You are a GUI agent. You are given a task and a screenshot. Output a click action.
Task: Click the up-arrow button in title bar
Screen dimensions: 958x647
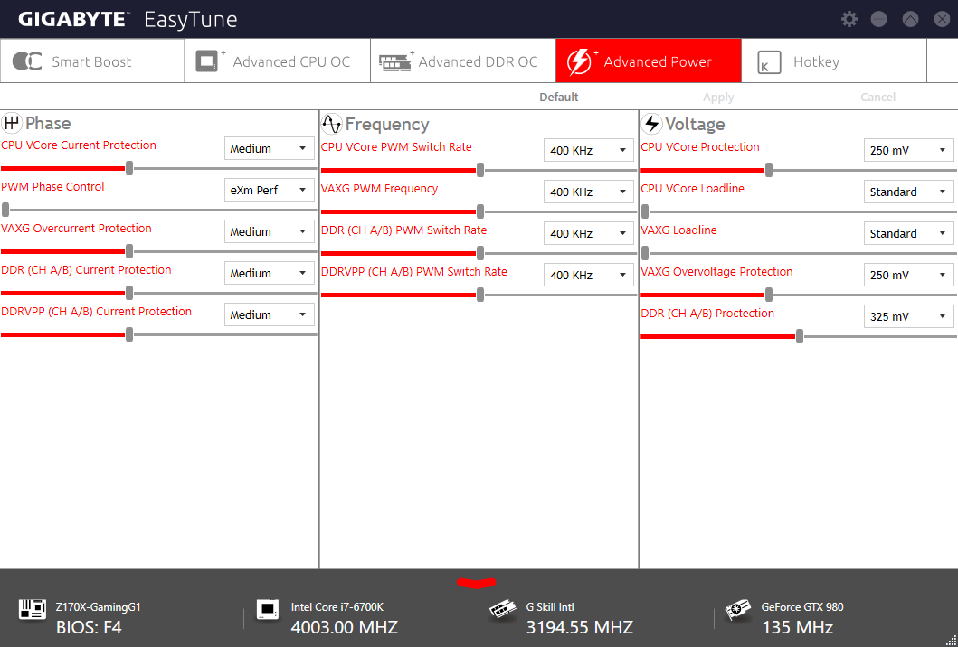(x=910, y=19)
